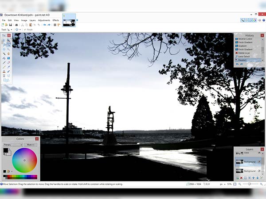Viewport: 266px width, 199px height.
Task: Open the Adjustments menu
Action: [44, 20]
